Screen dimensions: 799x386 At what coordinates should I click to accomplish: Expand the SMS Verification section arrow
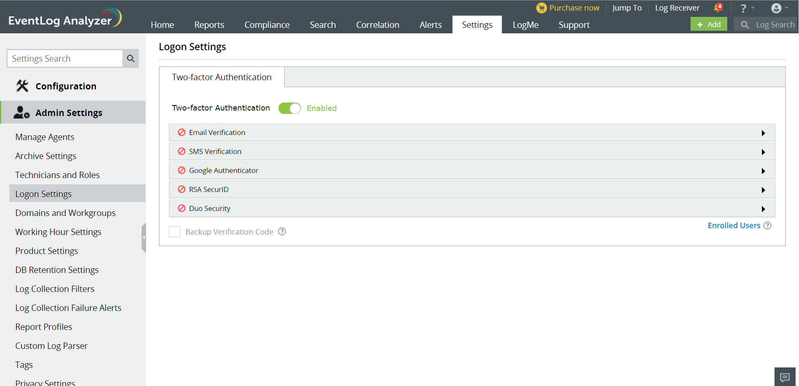click(763, 152)
